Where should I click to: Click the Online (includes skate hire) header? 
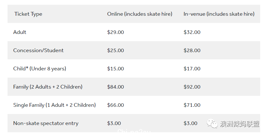point(140,14)
